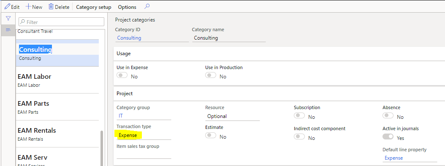
Task: Open the Consulting Category ID link
Action: (x=129, y=38)
